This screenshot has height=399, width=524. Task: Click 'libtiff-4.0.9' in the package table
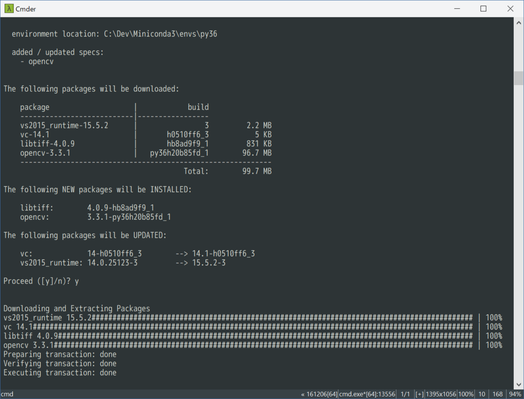48,144
